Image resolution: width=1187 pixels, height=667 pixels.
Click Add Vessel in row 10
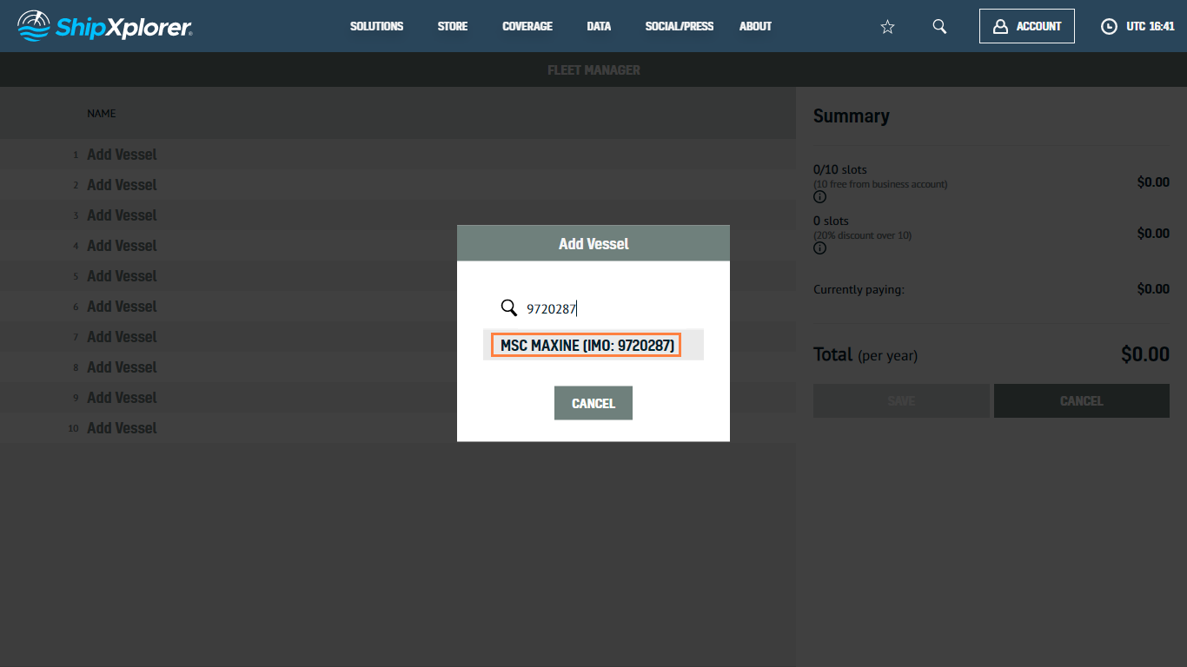tap(122, 428)
